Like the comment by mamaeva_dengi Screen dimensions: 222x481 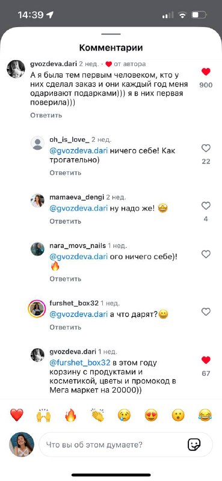click(x=206, y=206)
